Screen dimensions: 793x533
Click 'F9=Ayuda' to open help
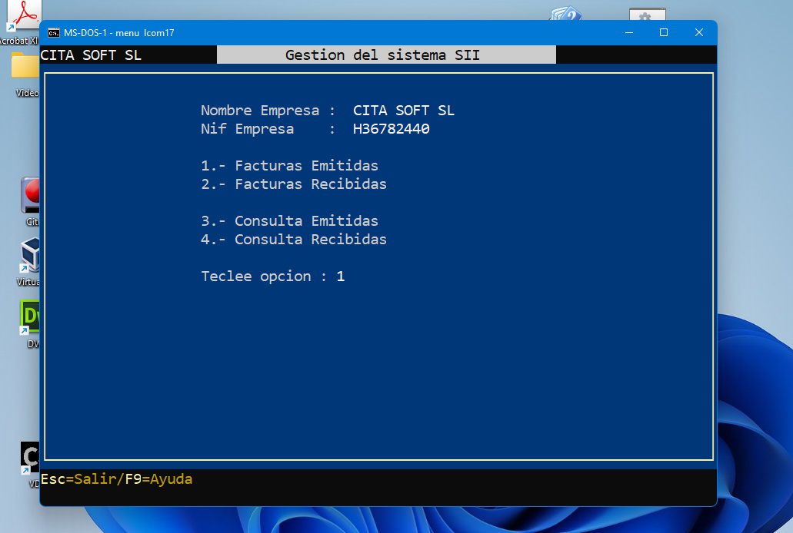[x=157, y=478]
